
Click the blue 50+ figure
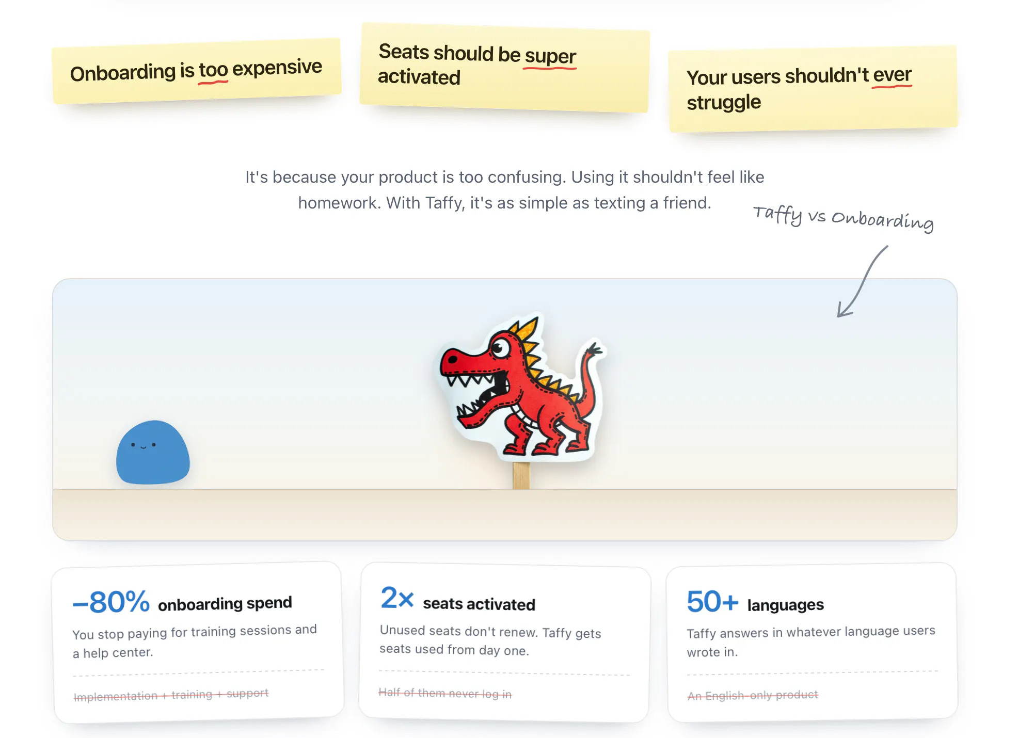point(712,602)
